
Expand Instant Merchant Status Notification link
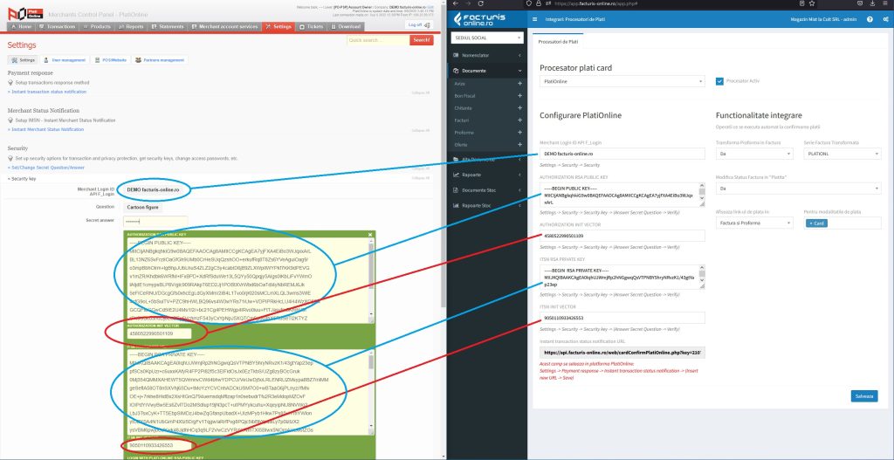point(45,129)
